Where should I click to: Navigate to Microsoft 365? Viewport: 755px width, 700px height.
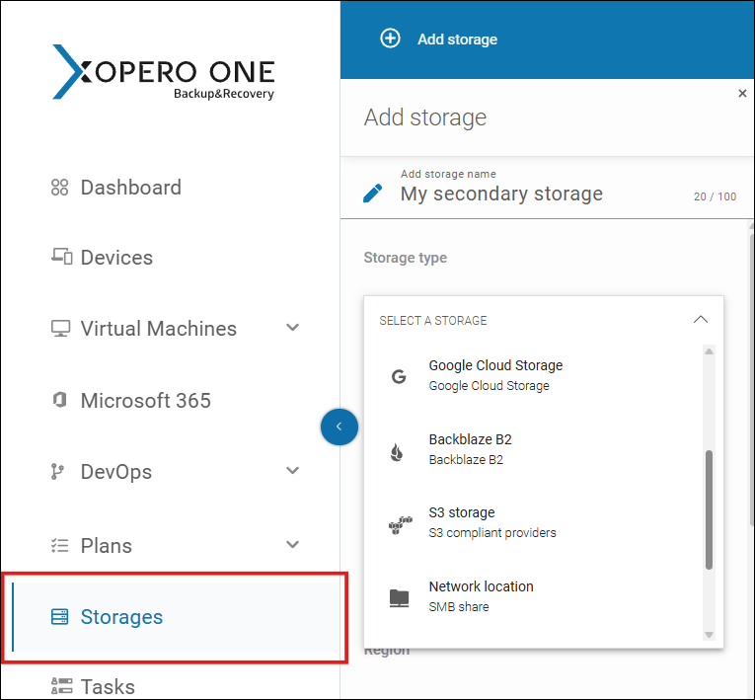(x=145, y=400)
